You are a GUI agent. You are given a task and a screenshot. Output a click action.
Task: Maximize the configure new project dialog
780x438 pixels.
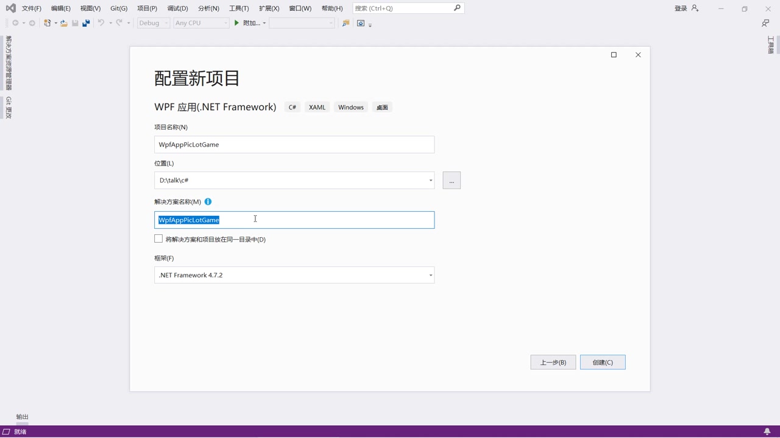pos(614,55)
